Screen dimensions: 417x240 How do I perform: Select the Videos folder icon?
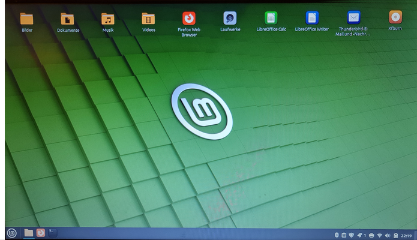click(148, 19)
